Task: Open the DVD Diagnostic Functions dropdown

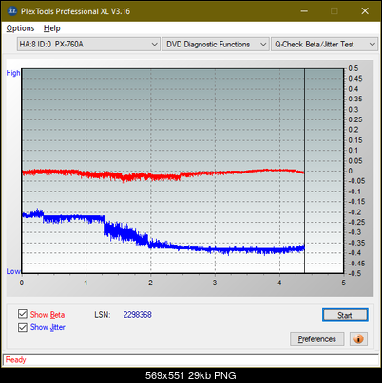Action: 216,45
